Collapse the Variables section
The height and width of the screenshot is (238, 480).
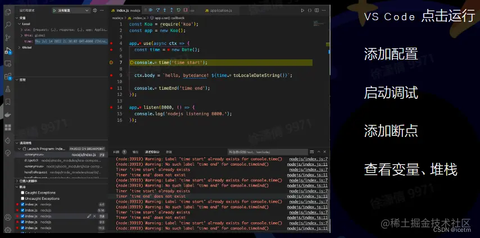[x=17, y=18]
